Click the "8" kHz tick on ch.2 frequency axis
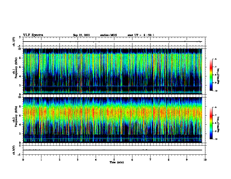The width and height of the screenshot is (231, 179). (x=20, y=106)
